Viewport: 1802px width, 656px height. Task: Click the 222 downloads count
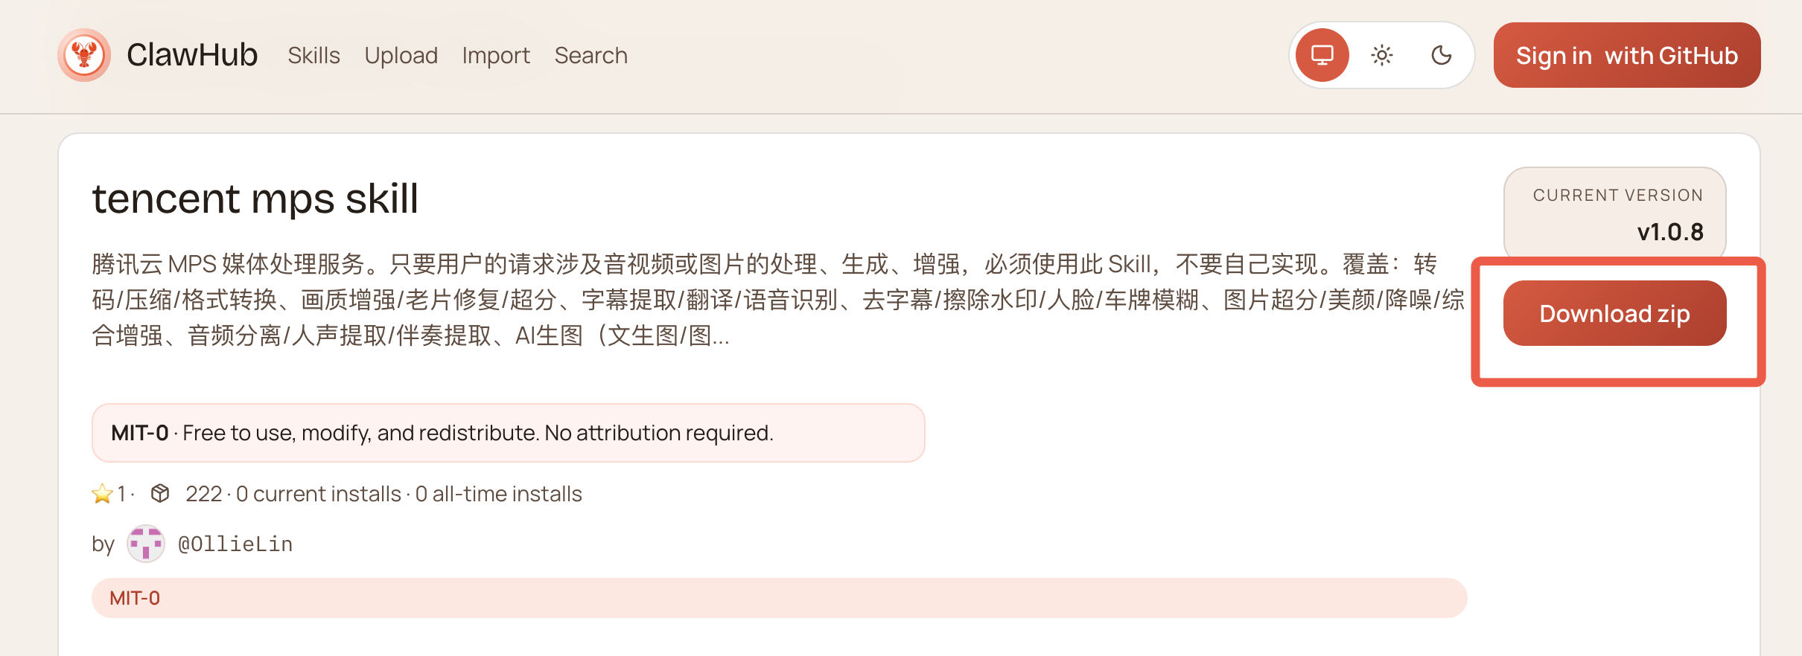[x=203, y=494]
